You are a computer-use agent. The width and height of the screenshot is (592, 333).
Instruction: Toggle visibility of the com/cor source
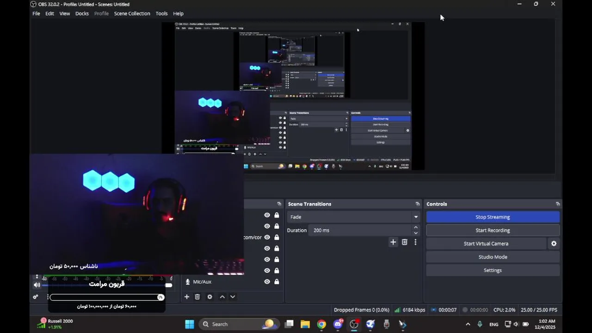pyautogui.click(x=267, y=237)
